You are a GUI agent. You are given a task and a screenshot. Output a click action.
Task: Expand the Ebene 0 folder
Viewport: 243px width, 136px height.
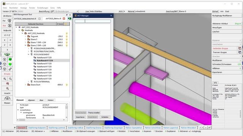25,39
